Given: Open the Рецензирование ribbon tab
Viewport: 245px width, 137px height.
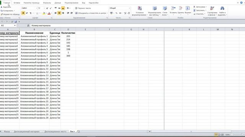Looking at the screenshot, I should (72, 3).
